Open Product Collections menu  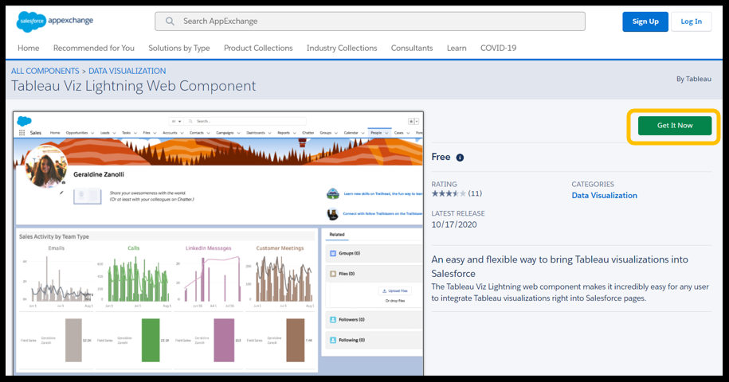tap(258, 48)
